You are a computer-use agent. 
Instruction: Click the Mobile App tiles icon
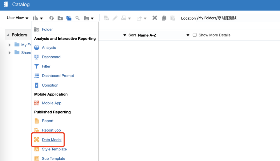point(37,103)
